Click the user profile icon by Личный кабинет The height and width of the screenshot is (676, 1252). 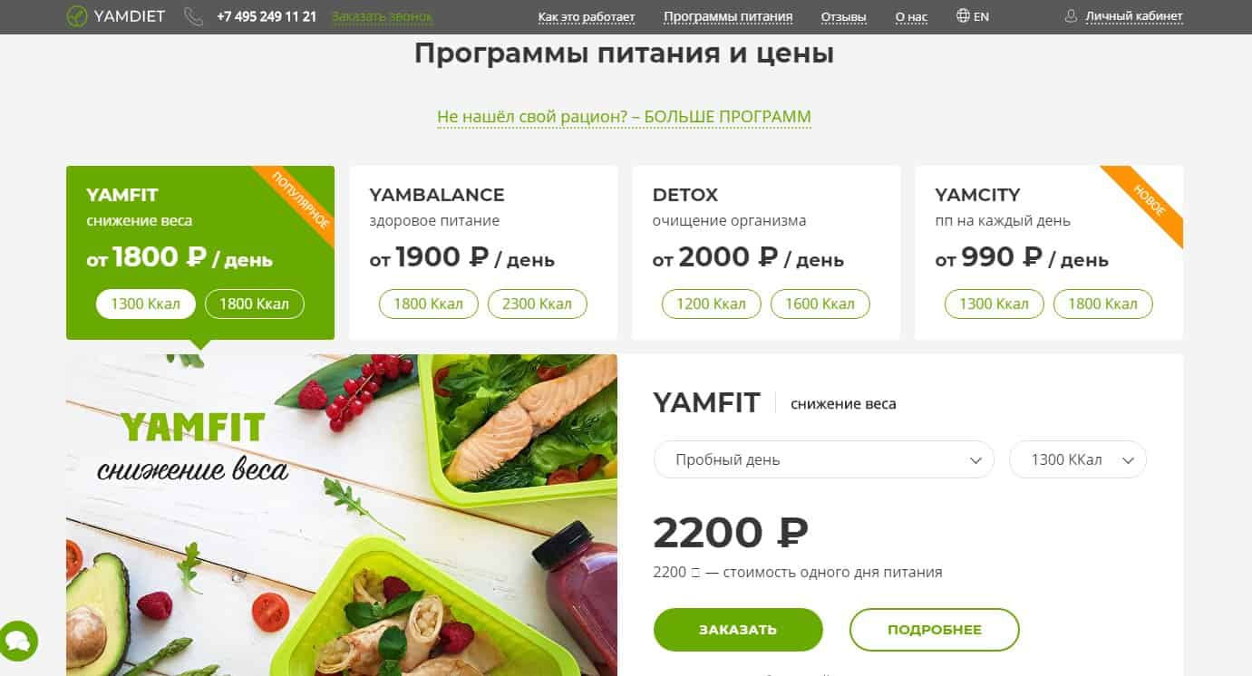pyautogui.click(x=1071, y=16)
